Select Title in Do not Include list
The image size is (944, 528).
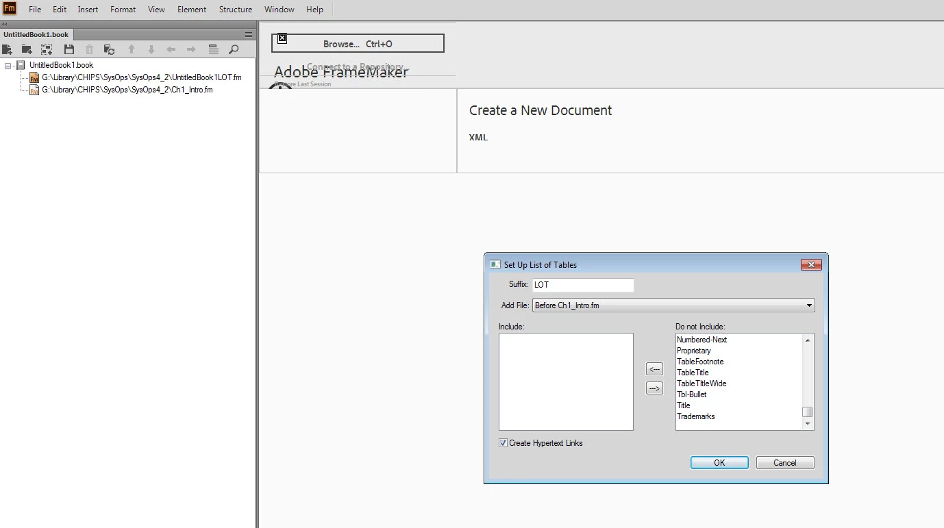coord(684,405)
